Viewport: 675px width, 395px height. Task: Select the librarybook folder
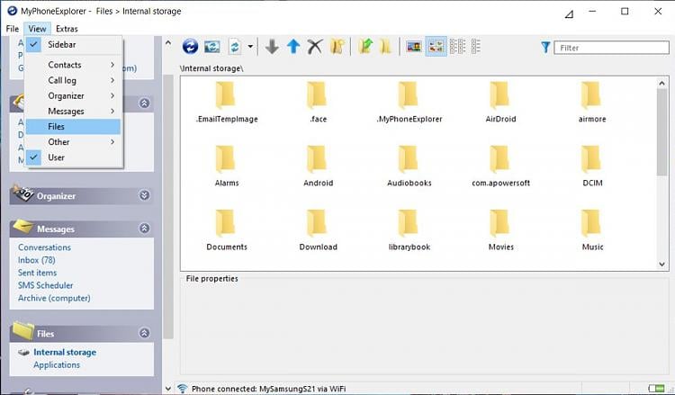pos(409,230)
